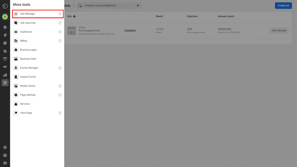Click the Services bell icon
297x167 pixels.
tap(16, 104)
